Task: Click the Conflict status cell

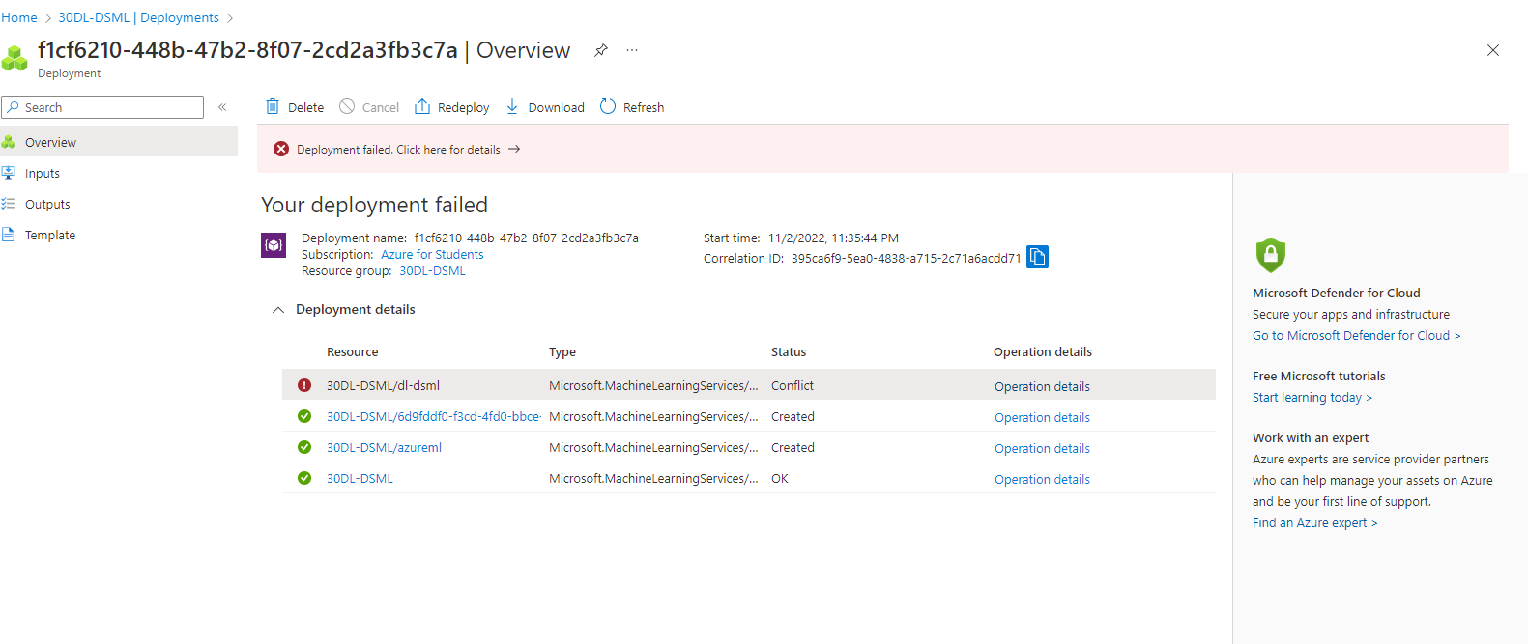Action: [x=793, y=385]
